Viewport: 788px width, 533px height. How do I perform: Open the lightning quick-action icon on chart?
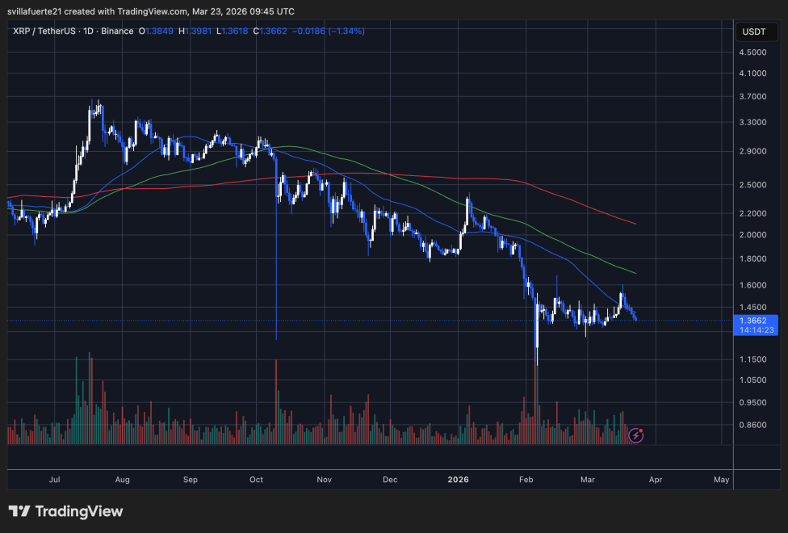tap(636, 435)
